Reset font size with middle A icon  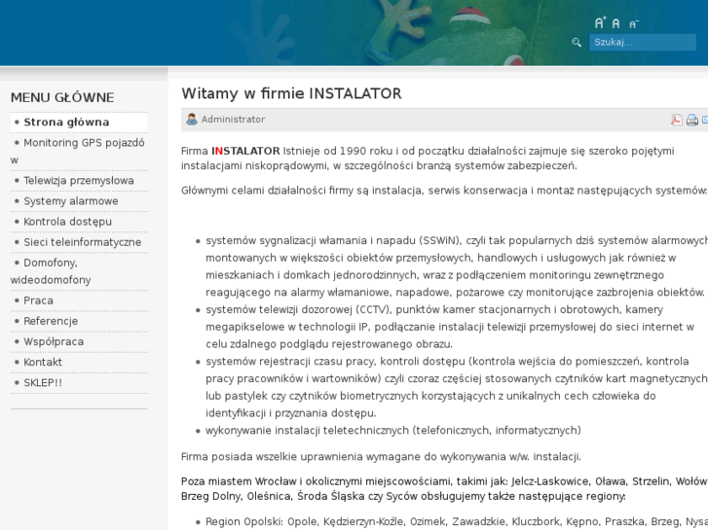[x=615, y=23]
